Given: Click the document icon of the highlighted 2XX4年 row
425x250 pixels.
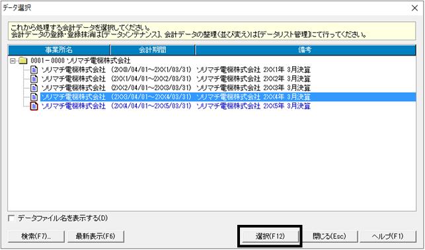Looking at the screenshot, I should click(x=34, y=97).
